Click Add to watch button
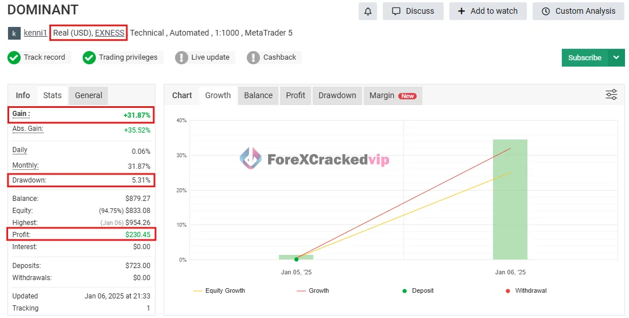The height and width of the screenshot is (318, 629). [x=488, y=11]
